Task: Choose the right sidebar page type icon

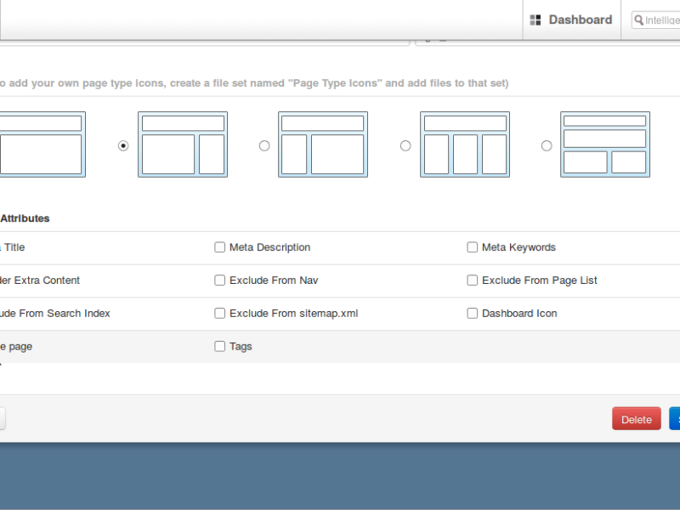Action: tap(183, 144)
